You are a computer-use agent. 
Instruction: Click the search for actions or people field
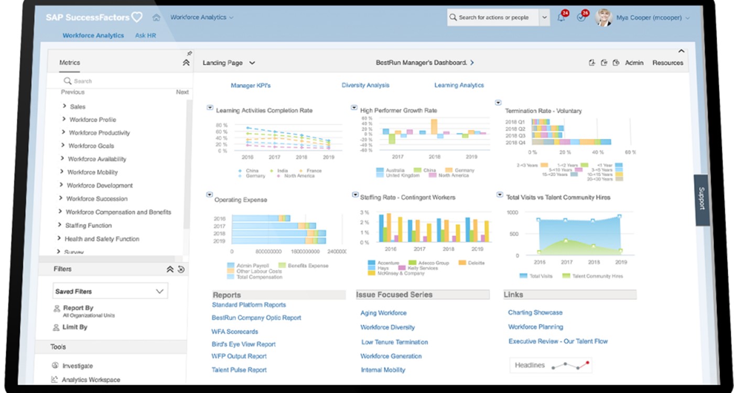point(493,18)
